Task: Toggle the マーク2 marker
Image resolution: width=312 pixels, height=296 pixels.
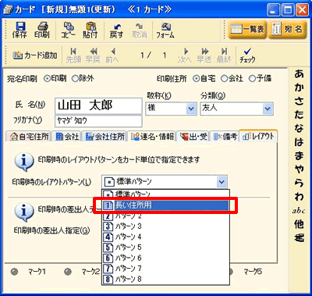Action: coord(68,272)
